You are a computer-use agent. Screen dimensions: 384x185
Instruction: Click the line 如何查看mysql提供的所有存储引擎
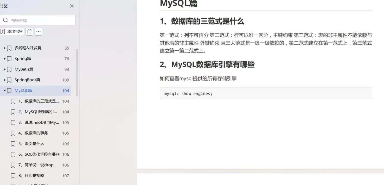click(x=198, y=78)
